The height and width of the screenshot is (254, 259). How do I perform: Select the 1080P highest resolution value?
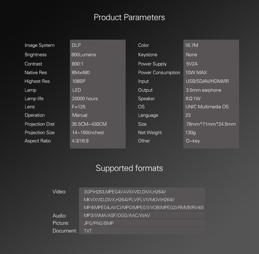(79, 81)
